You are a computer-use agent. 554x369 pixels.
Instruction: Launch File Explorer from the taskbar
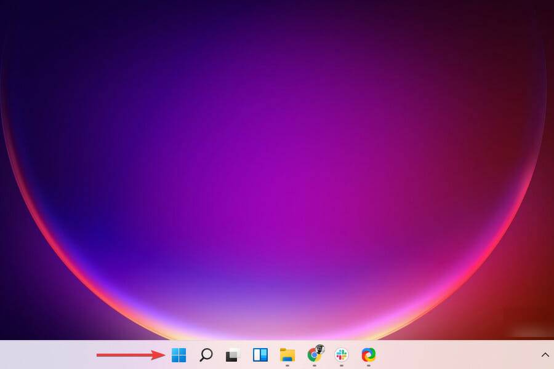click(x=287, y=355)
